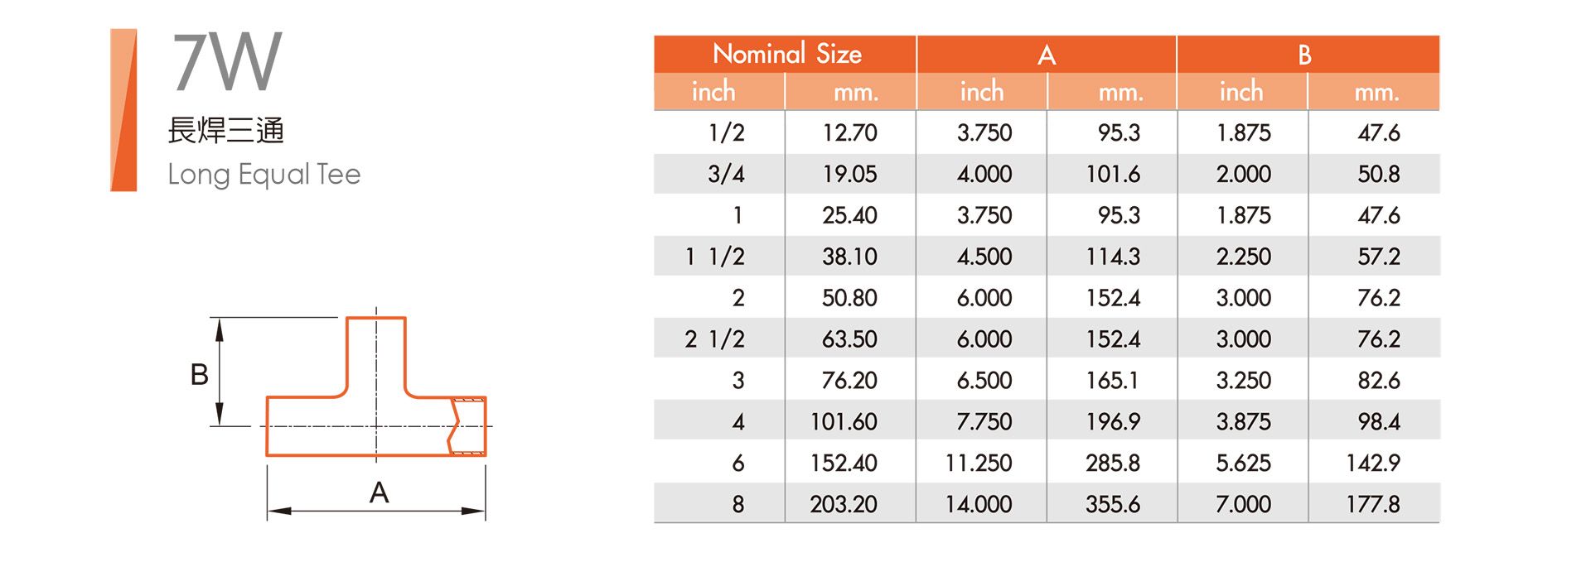
Task: Click dimension letter B in diagram
Action: pyautogui.click(x=199, y=374)
